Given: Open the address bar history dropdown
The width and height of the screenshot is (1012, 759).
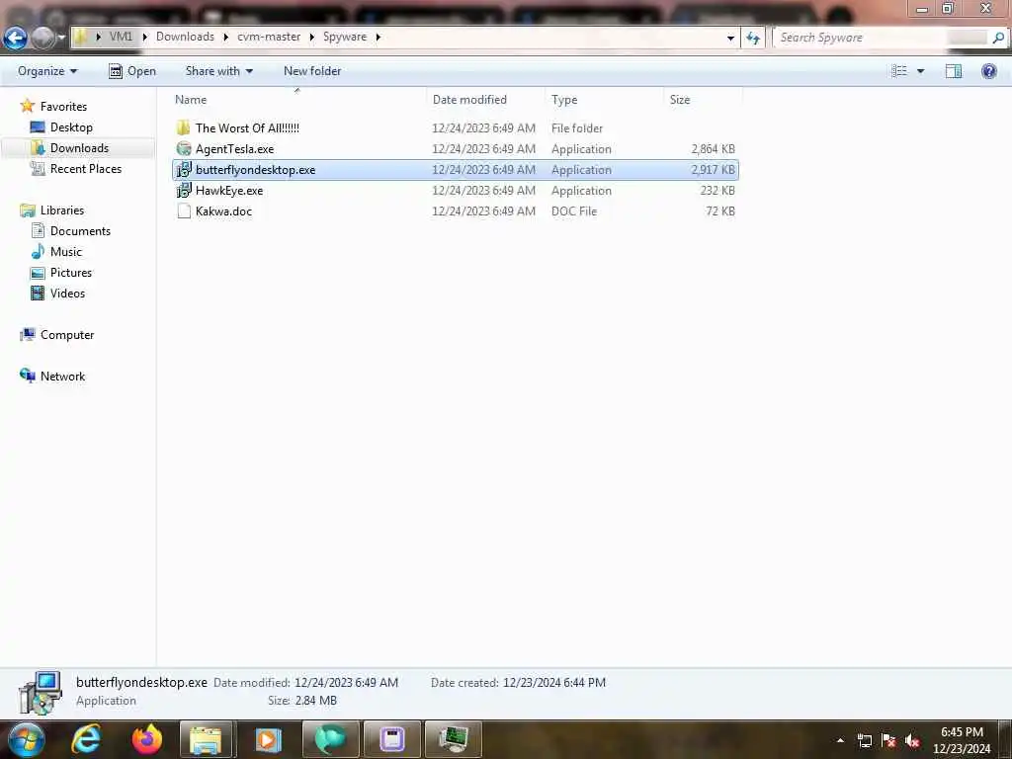Looking at the screenshot, I should pos(730,38).
